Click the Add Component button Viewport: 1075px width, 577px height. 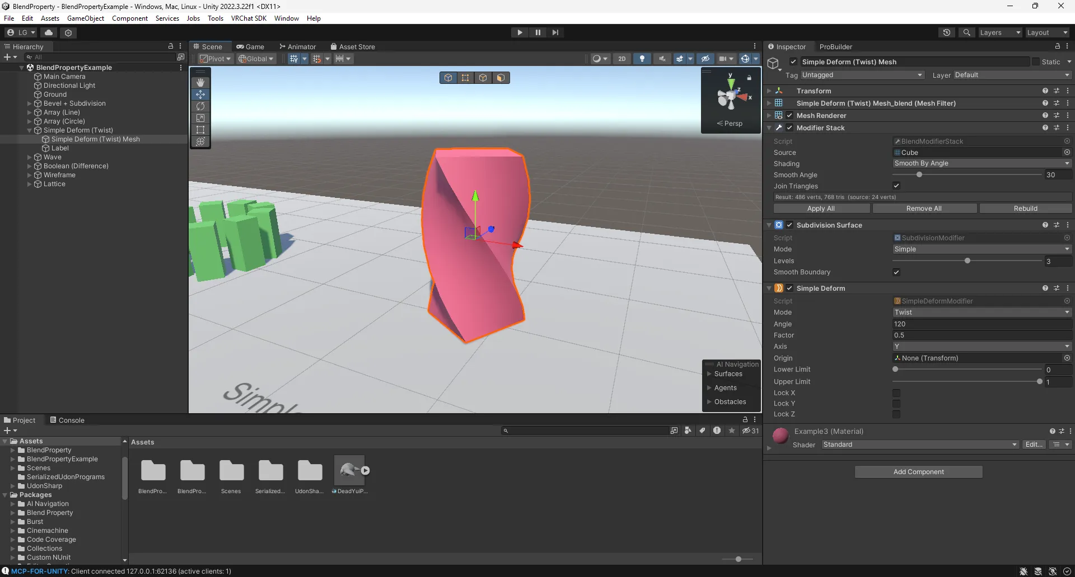[x=919, y=472]
